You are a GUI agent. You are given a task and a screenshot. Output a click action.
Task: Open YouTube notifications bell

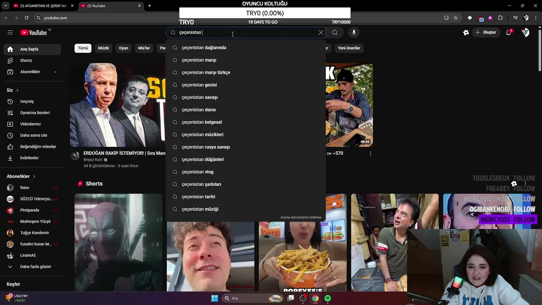509,32
